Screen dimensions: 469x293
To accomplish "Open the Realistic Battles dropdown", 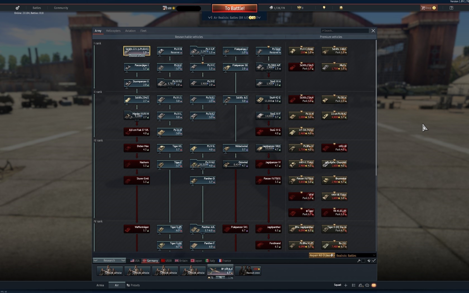I will pos(355,255).
